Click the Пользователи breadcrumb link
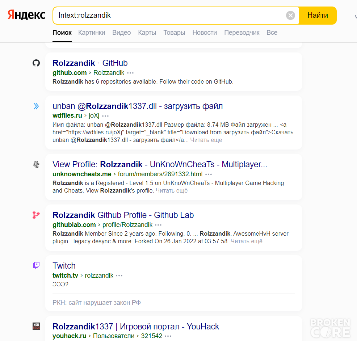 pyautogui.click(x=114, y=336)
